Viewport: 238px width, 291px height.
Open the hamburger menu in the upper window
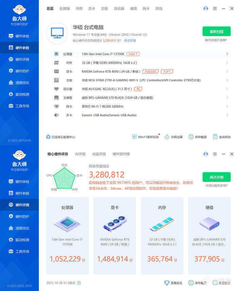[x=215, y=8]
